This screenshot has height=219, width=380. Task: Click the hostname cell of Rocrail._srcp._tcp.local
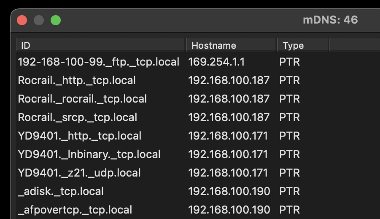click(229, 117)
